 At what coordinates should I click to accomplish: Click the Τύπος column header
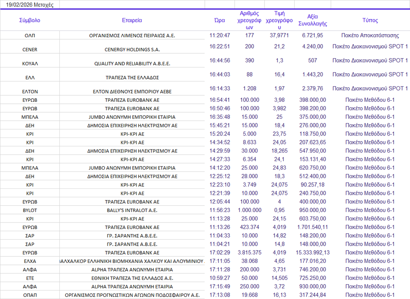pos(370,20)
